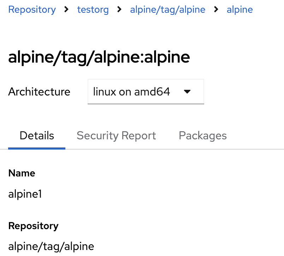This screenshot has width=284, height=256.
Task: Click the final alpine breadcrumb link
Action: click(x=239, y=10)
